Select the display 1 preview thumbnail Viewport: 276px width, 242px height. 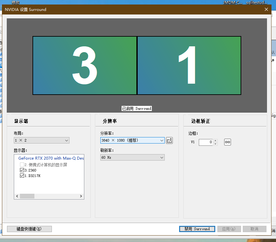click(x=189, y=65)
